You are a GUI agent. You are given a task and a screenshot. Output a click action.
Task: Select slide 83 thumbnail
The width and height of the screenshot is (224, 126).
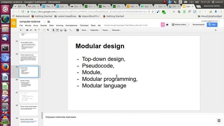pyautogui.click(x=29, y=46)
